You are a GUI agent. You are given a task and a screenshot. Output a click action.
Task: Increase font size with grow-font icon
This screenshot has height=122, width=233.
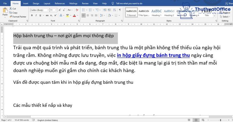coord(60,10)
